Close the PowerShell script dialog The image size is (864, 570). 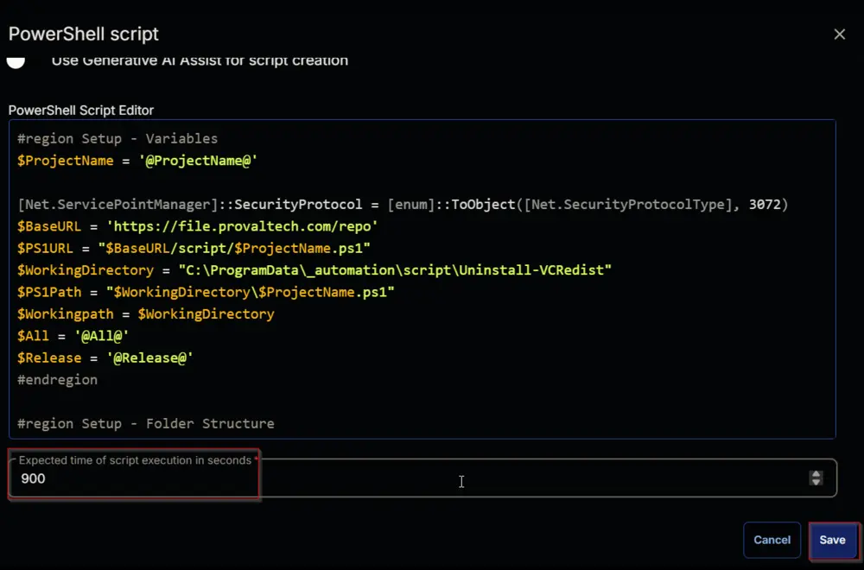click(x=839, y=35)
